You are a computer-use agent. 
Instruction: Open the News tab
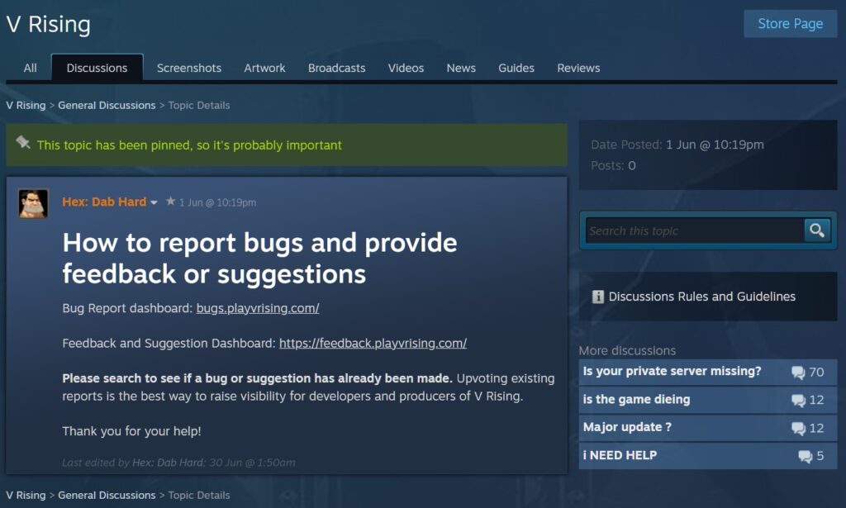coord(461,68)
